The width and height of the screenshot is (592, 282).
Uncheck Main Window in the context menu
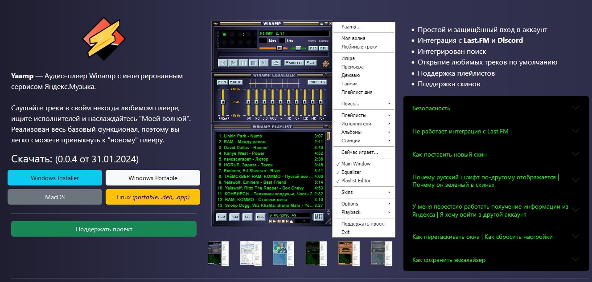click(x=364, y=164)
